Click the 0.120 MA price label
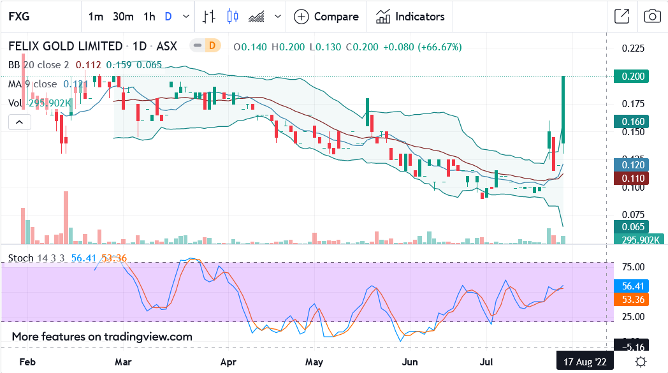Viewport: 668px width, 373px height. [x=632, y=165]
